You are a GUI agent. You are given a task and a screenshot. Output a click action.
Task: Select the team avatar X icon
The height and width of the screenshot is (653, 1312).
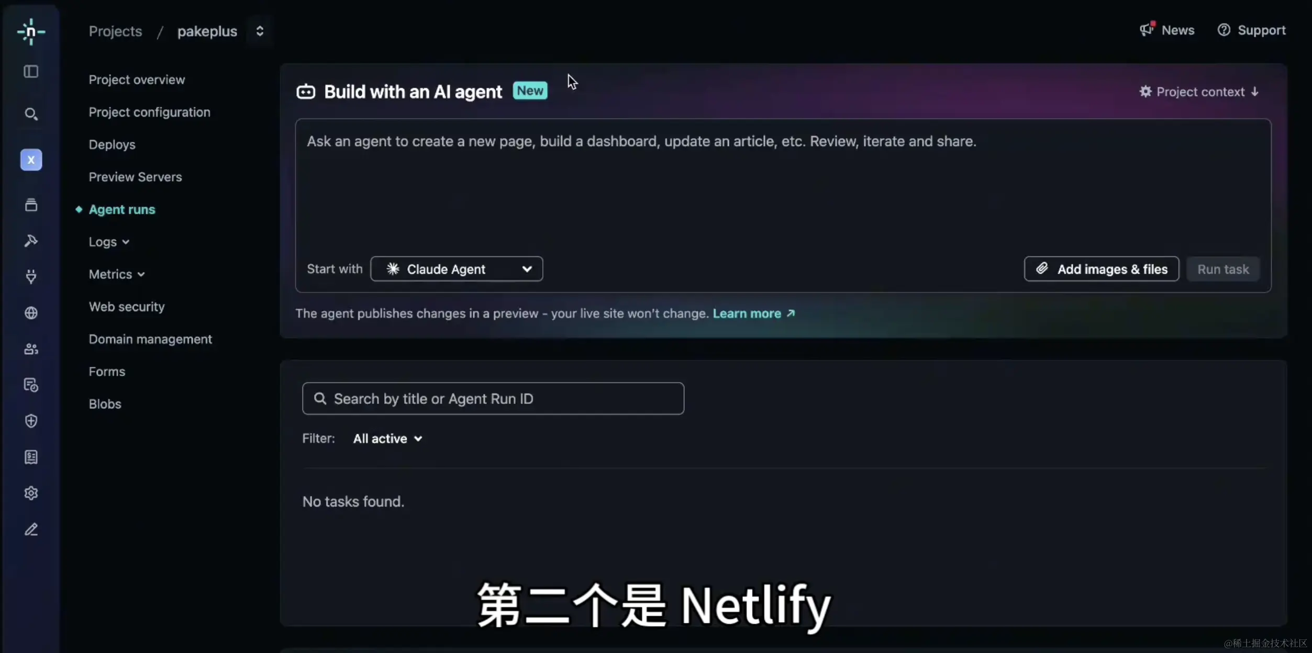pyautogui.click(x=31, y=160)
